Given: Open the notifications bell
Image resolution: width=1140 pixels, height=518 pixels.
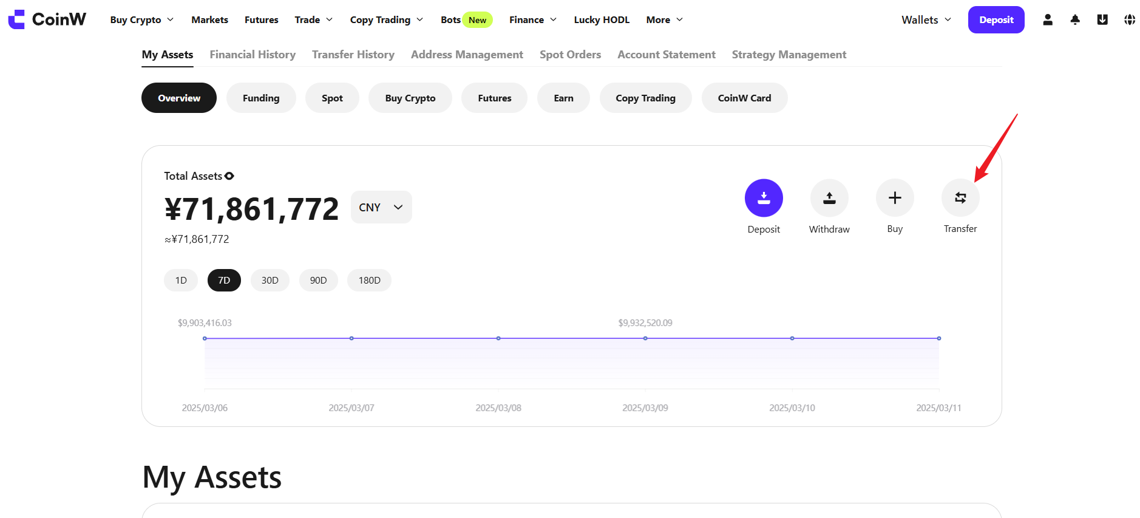Looking at the screenshot, I should click(x=1075, y=19).
